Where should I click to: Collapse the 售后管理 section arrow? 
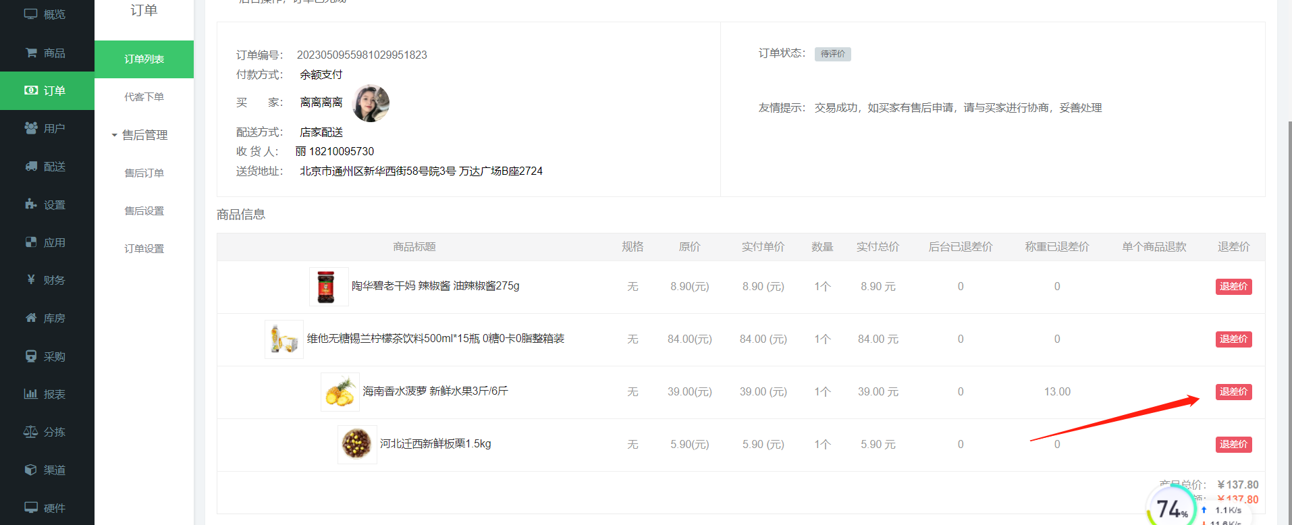pos(114,136)
